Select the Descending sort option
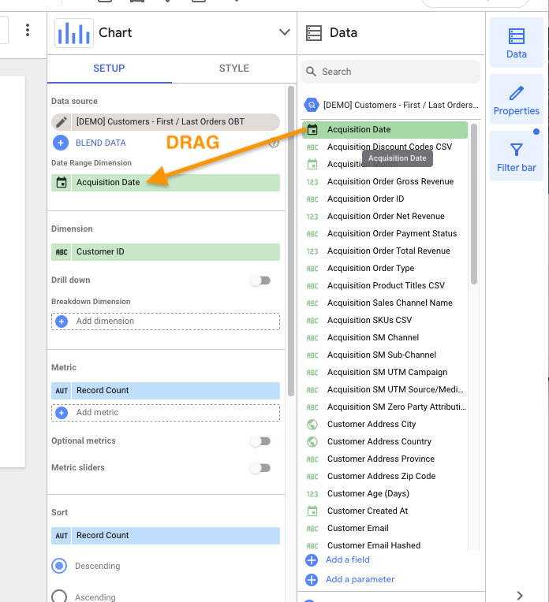Viewport: 549px width, 602px height. coord(59,566)
